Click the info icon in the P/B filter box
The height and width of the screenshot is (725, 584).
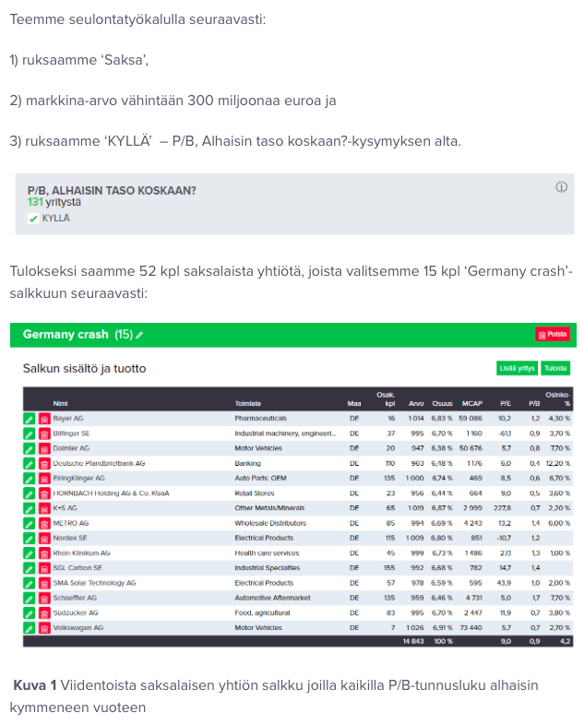561,187
